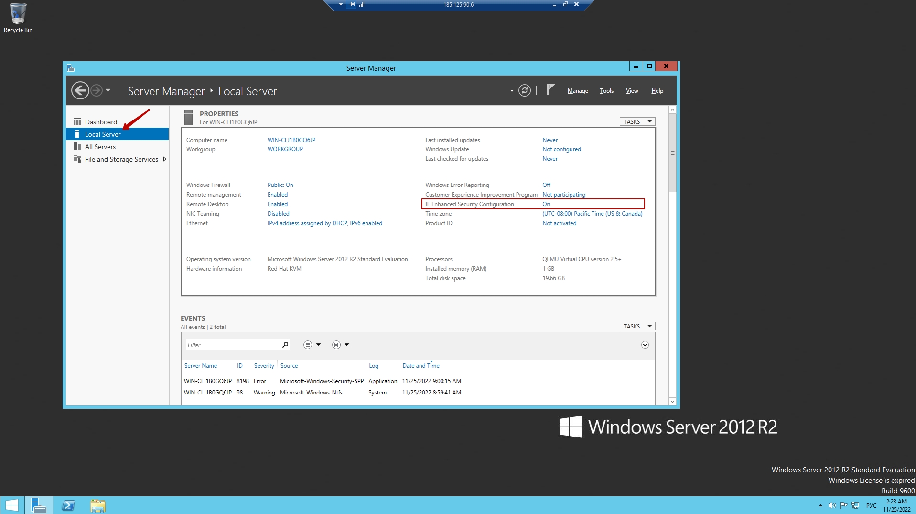Select the Microsoft-Windows-Security-SPP error event row
The image size is (916, 514).
[x=323, y=381]
